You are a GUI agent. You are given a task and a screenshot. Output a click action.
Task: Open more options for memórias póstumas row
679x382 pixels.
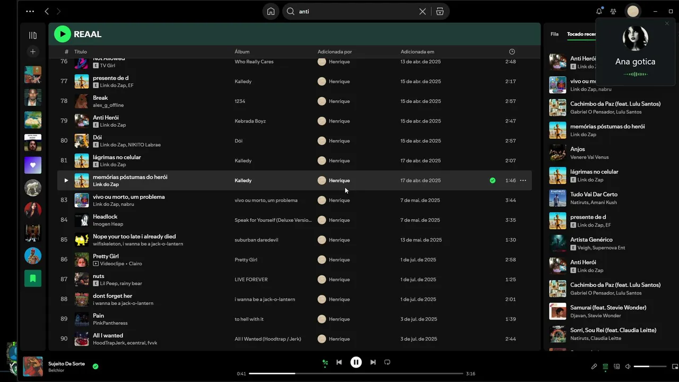pyautogui.click(x=523, y=180)
